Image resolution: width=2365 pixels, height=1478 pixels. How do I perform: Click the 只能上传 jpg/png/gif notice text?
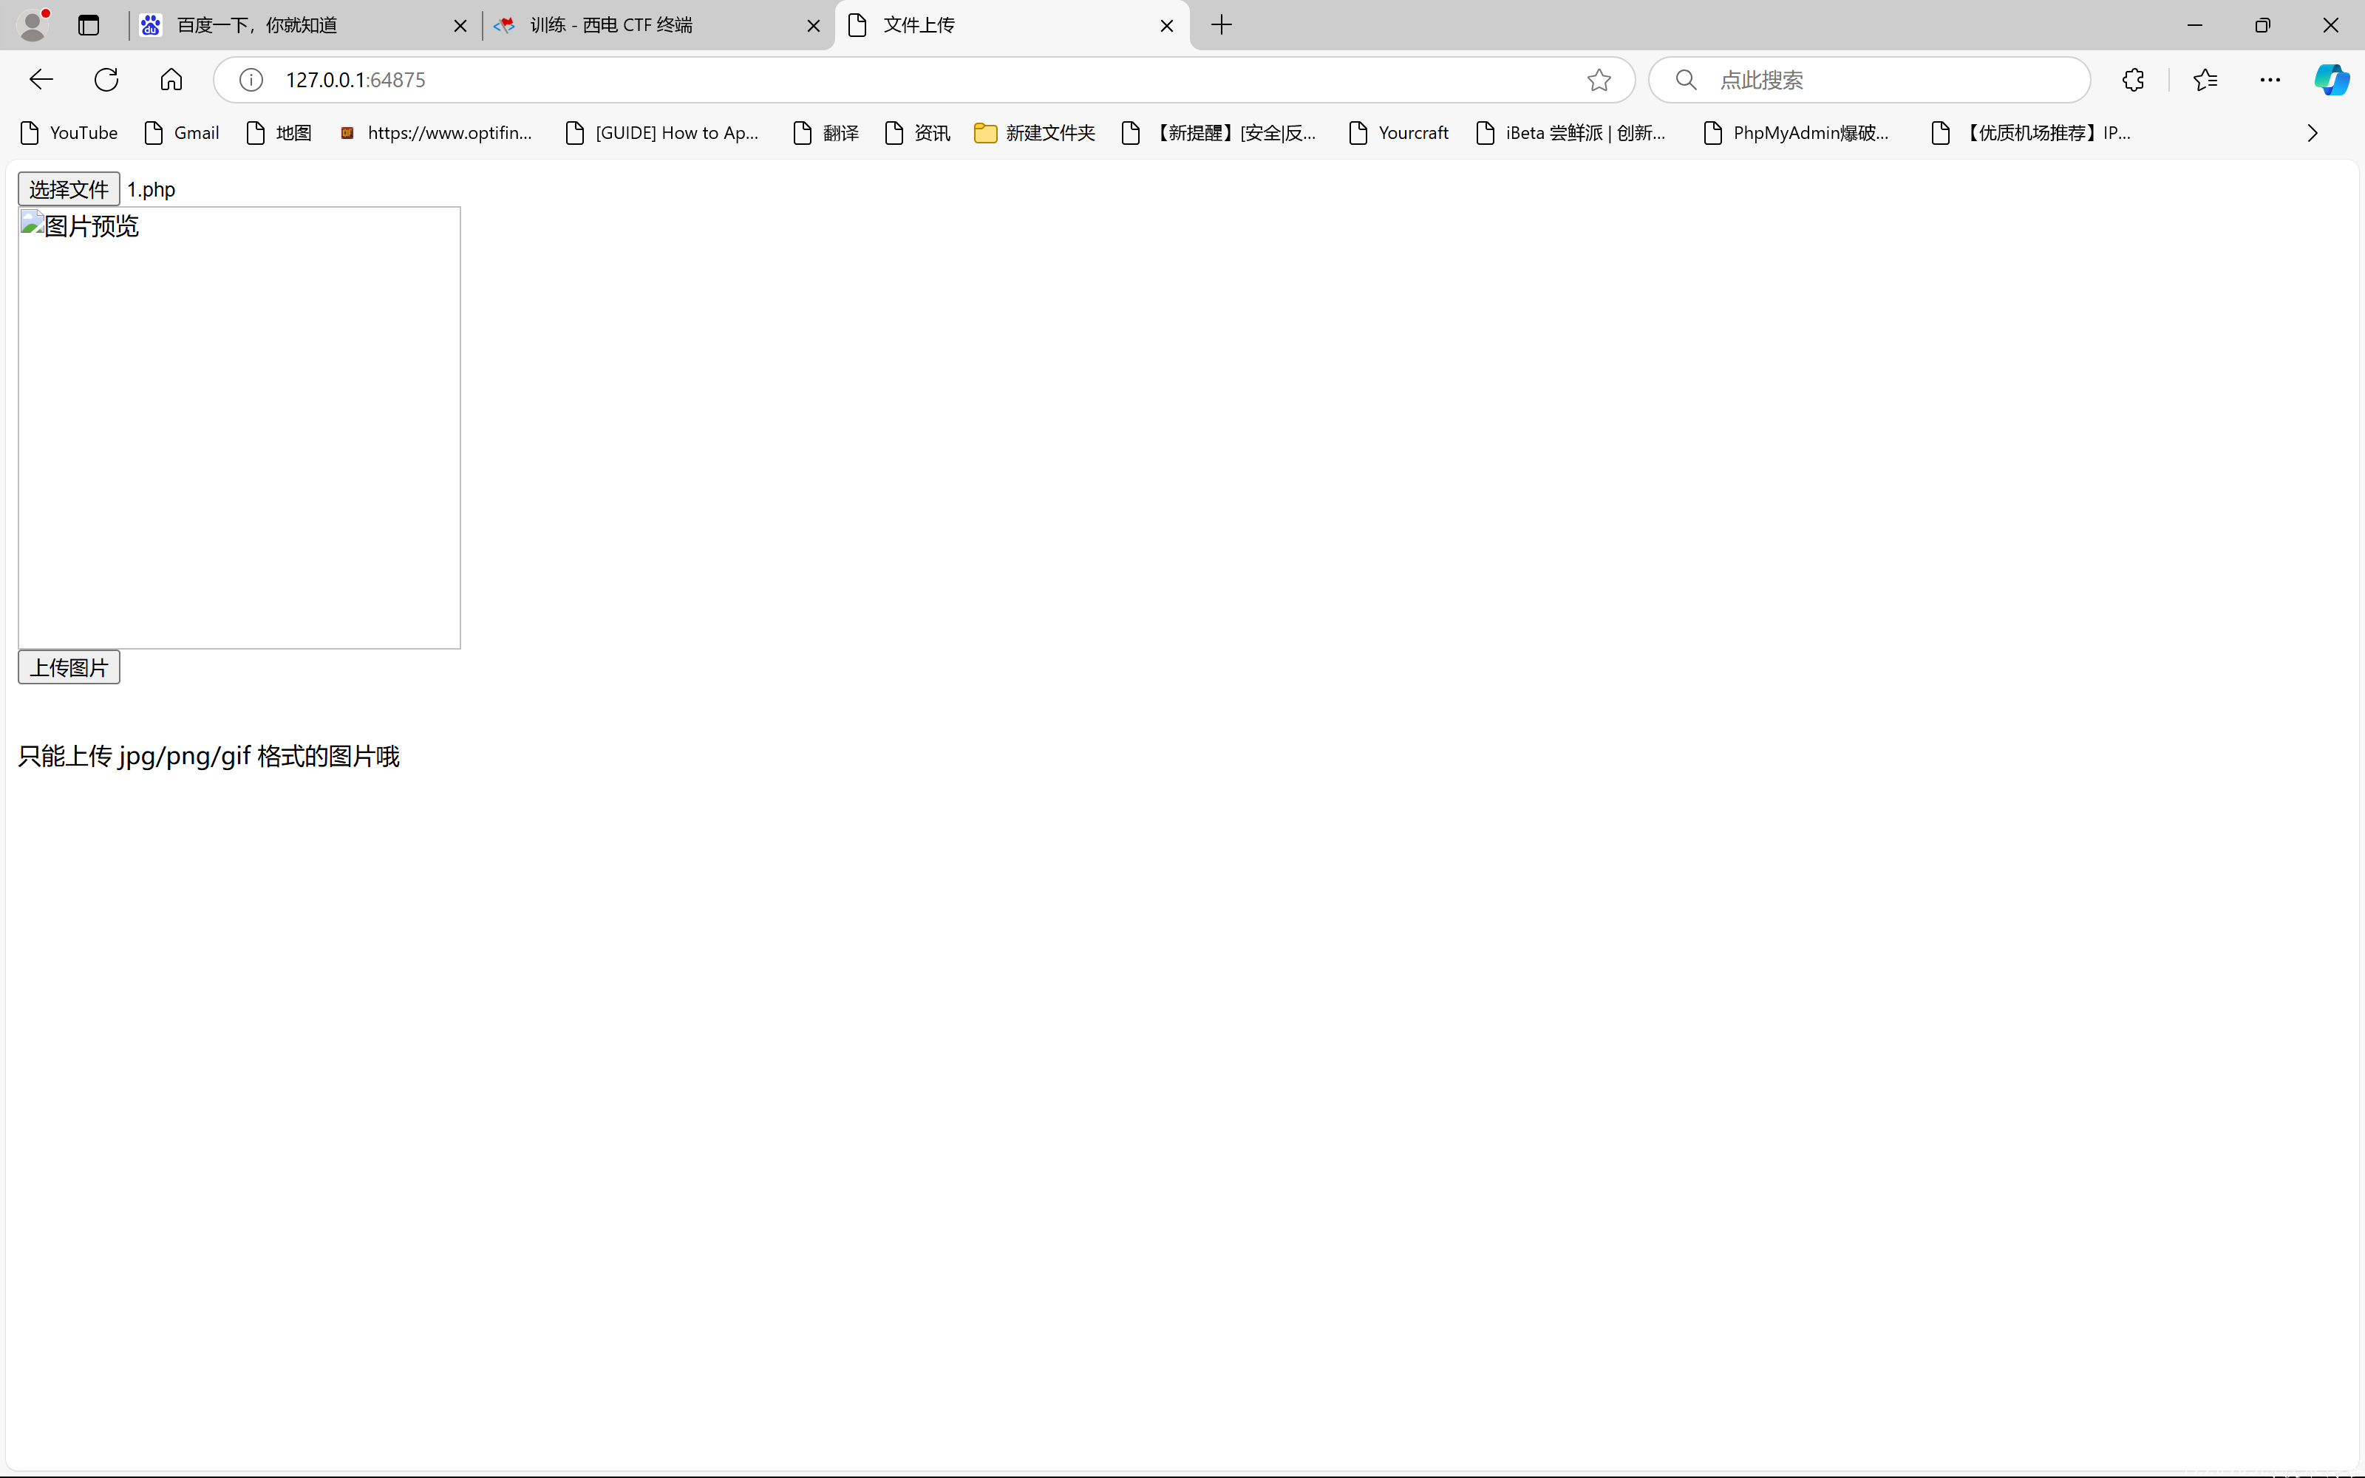click(208, 757)
